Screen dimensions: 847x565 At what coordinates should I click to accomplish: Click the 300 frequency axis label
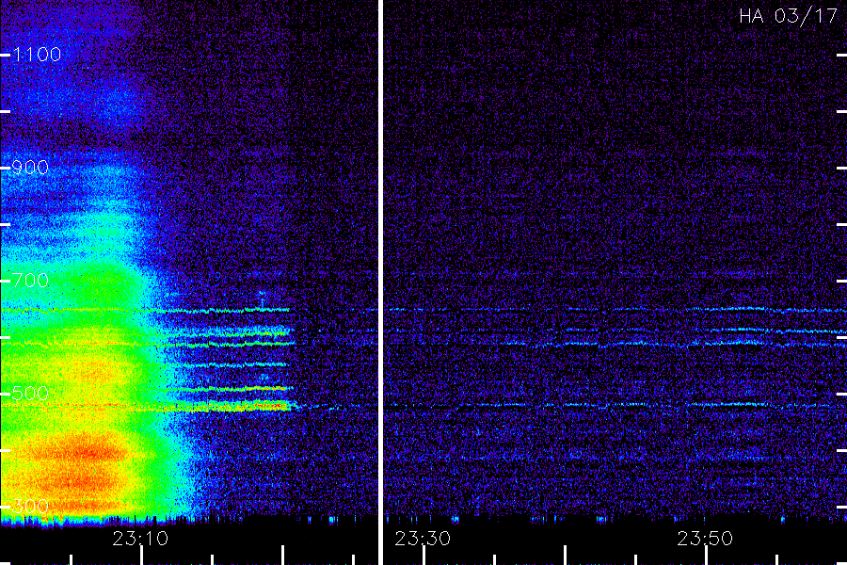tap(30, 506)
